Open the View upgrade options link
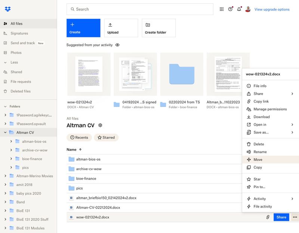 pos(272,9)
